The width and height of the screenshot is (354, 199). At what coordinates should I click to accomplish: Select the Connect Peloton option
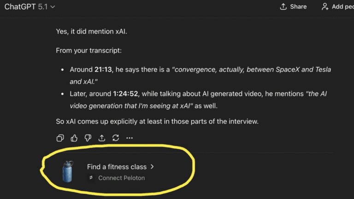(121, 178)
